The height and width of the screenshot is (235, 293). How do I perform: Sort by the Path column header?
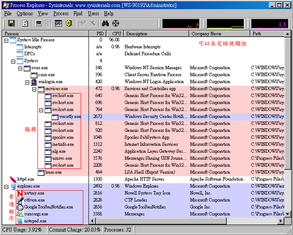point(267,34)
